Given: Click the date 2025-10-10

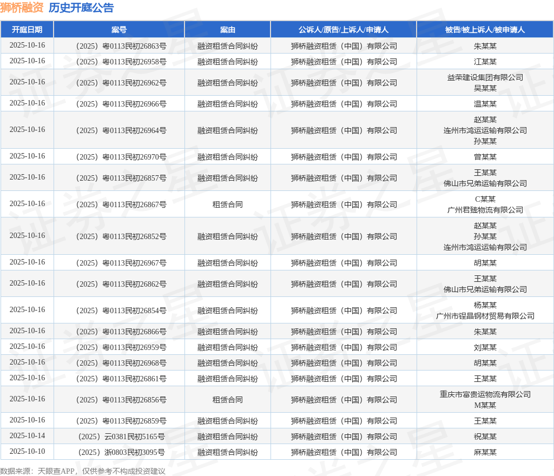Looking at the screenshot, I should click(27, 451).
